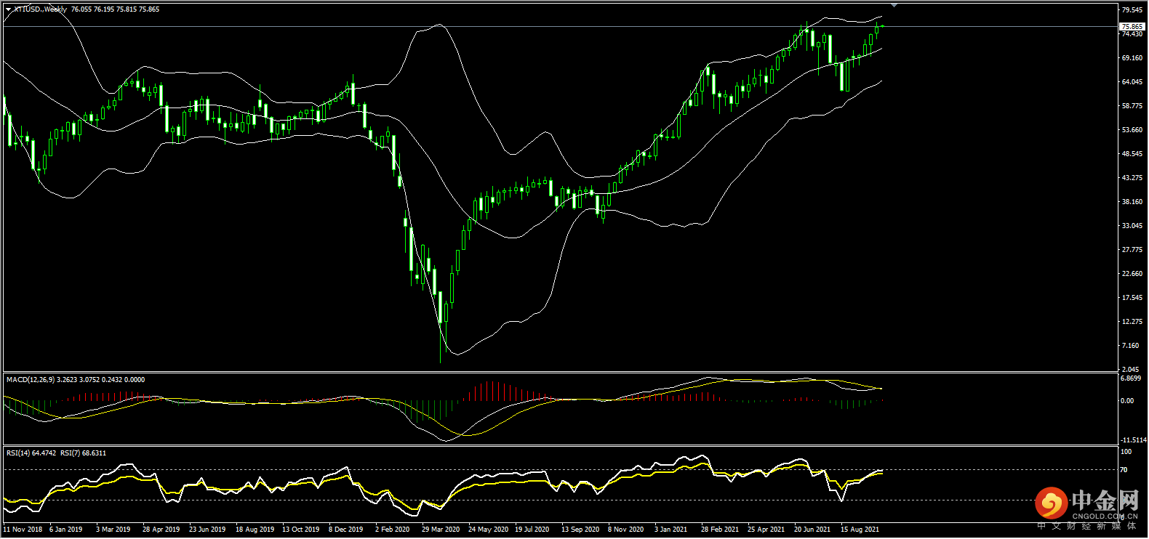
Task: Click the MACD scale value -11.5114
Action: [x=1132, y=440]
